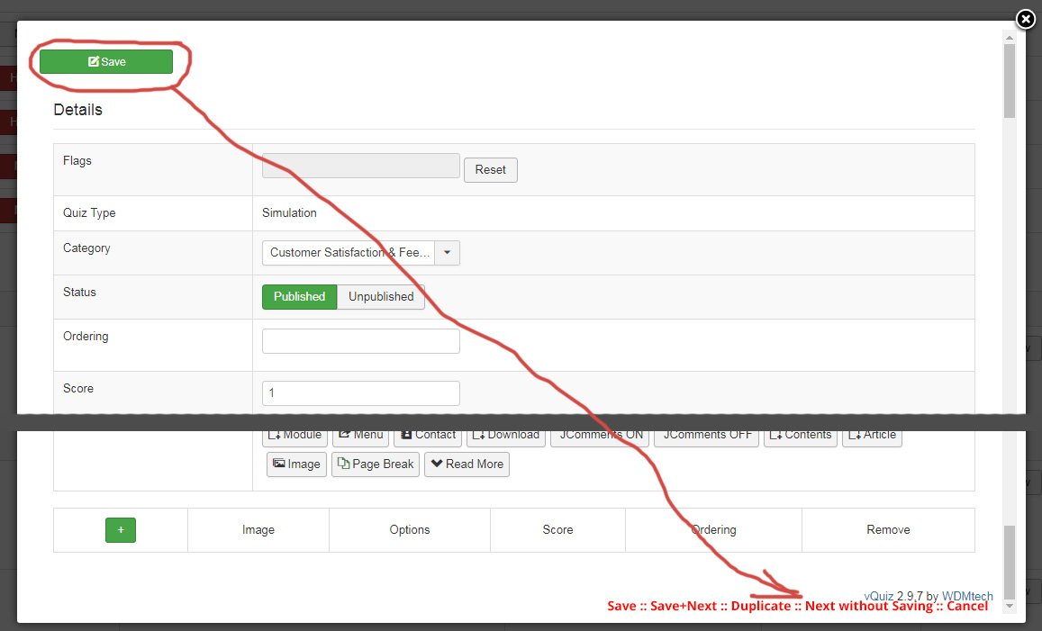Turn JComments OFF via editor button

707,437
